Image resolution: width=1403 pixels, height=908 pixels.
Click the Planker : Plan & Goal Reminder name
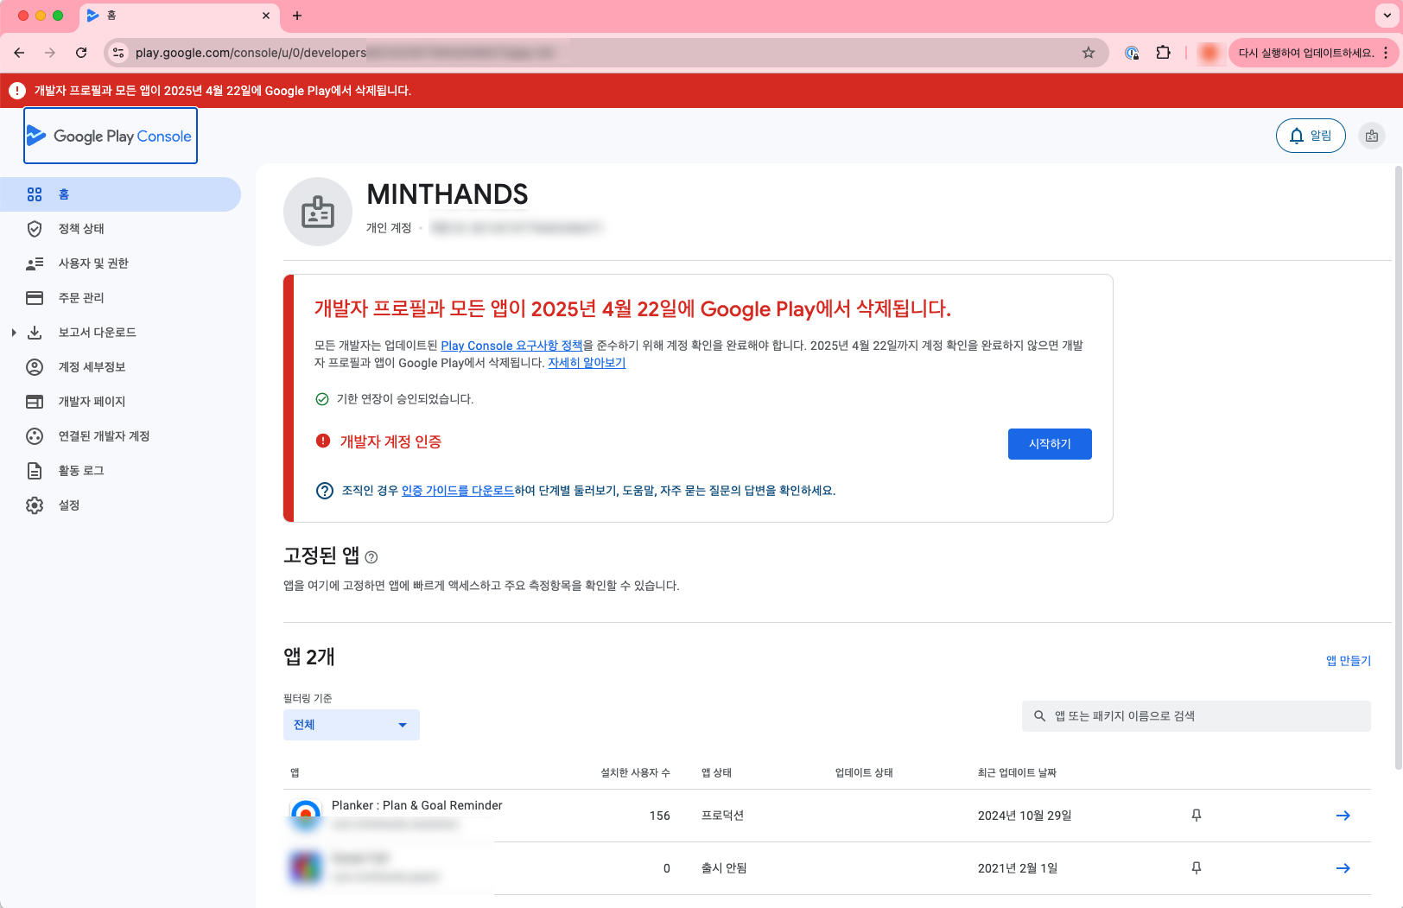(416, 805)
